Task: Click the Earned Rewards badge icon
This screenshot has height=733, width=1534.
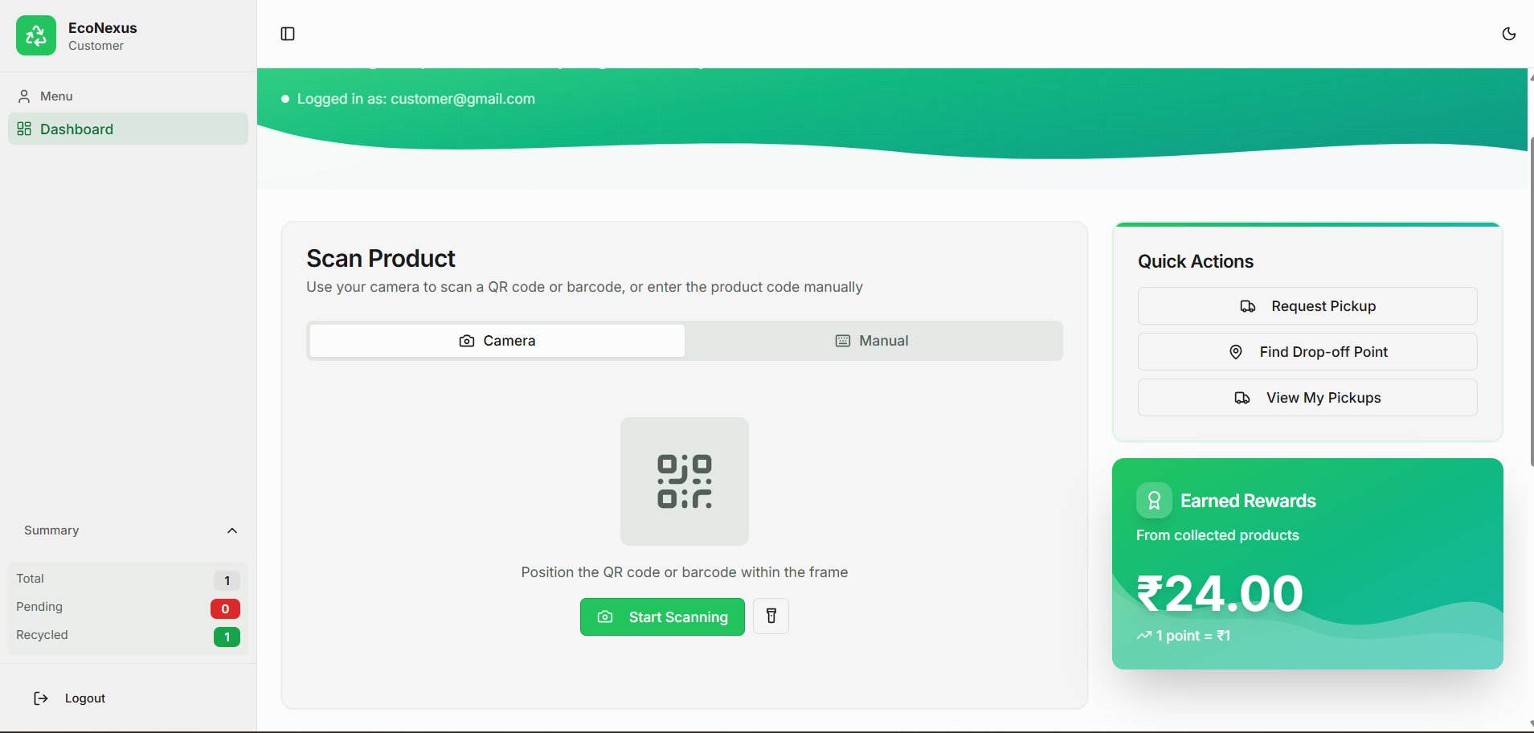Action: point(1154,501)
